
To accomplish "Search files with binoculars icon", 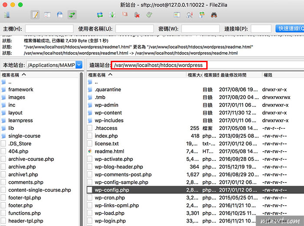I will coord(214,15).
